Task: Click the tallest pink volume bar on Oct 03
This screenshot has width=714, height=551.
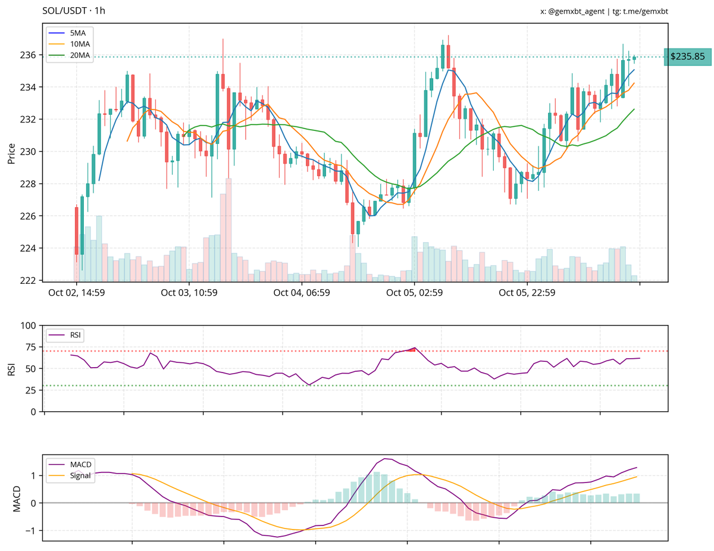Action: [x=228, y=230]
